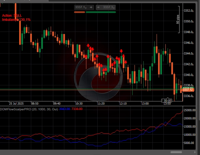Click the 09:40 time axis label

(57, 104)
